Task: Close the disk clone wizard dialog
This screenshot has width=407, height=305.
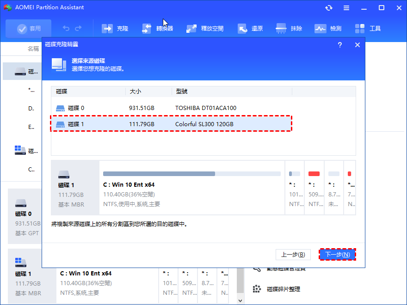Action: (358, 45)
